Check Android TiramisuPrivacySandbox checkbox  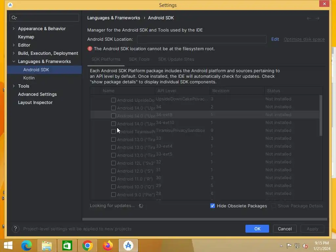coord(114,132)
